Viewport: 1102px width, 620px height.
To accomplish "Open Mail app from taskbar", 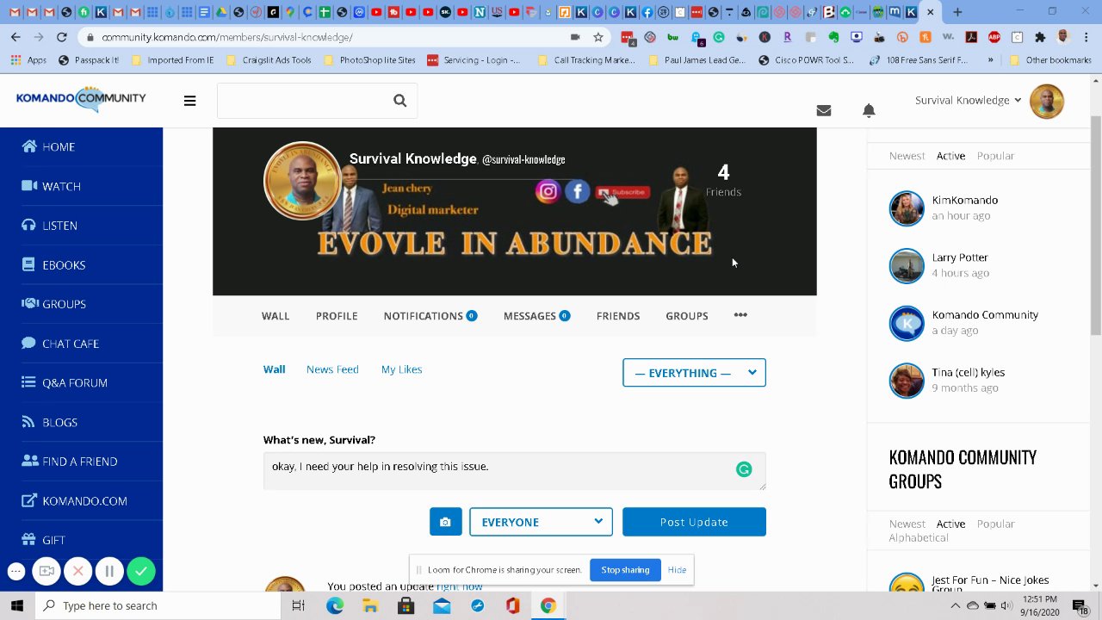I will coord(442,606).
